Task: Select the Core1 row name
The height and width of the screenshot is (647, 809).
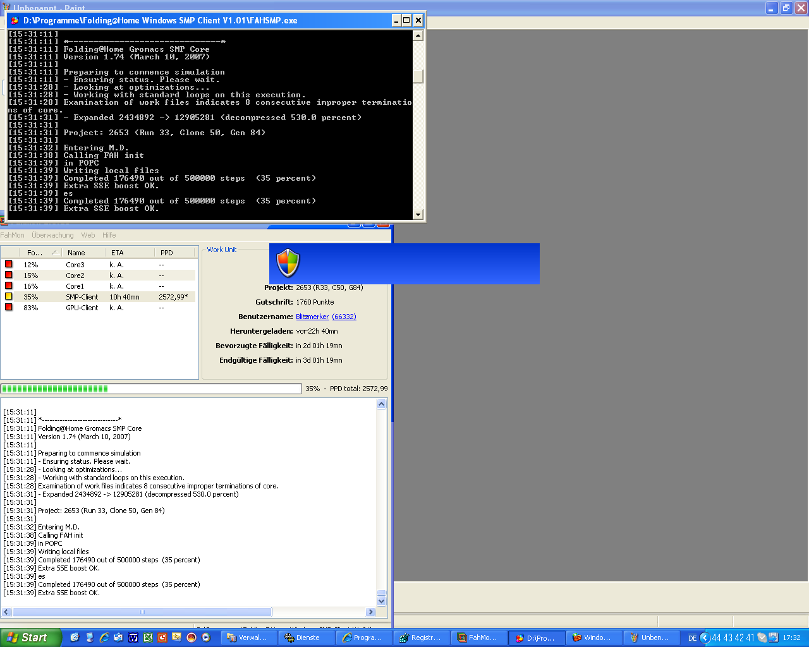Action: (x=75, y=286)
